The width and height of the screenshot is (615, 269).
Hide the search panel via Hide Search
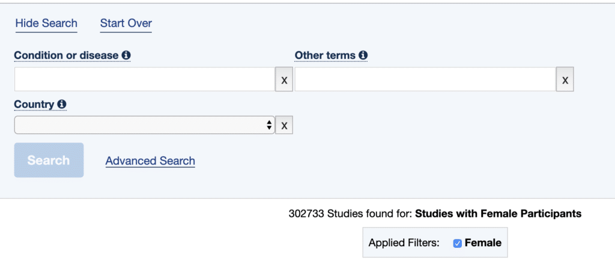(46, 23)
